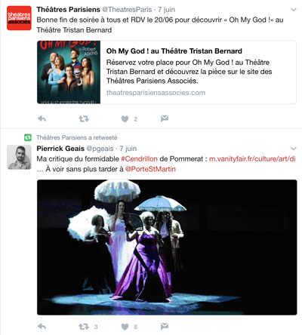Expand options chevron on Théâtres Parisiens tweet
This screenshot has width=302, height=335.
pos(293,10)
